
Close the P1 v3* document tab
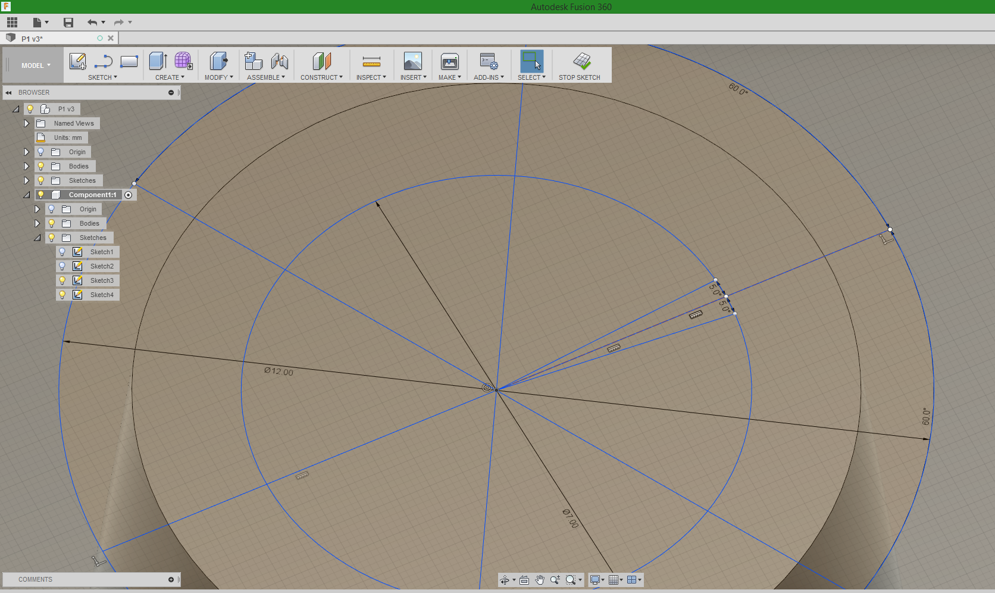coord(111,38)
